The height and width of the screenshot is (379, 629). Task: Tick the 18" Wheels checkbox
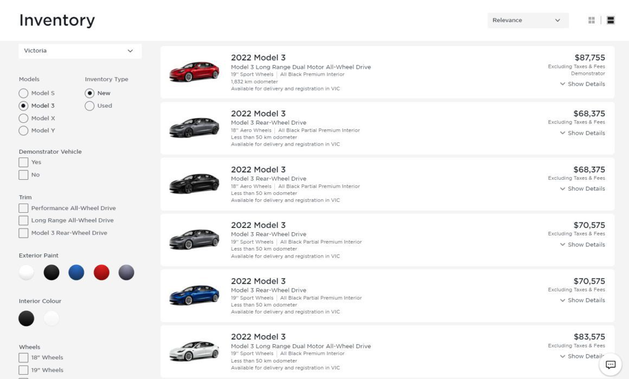pos(23,357)
